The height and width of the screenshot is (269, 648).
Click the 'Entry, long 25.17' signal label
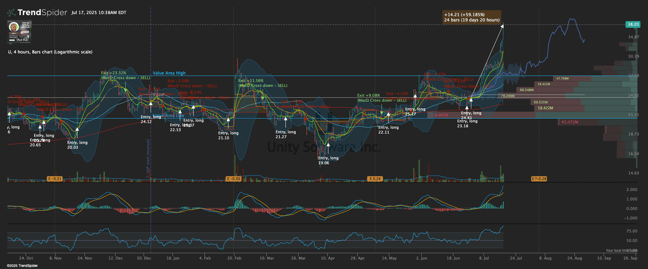coord(415,111)
